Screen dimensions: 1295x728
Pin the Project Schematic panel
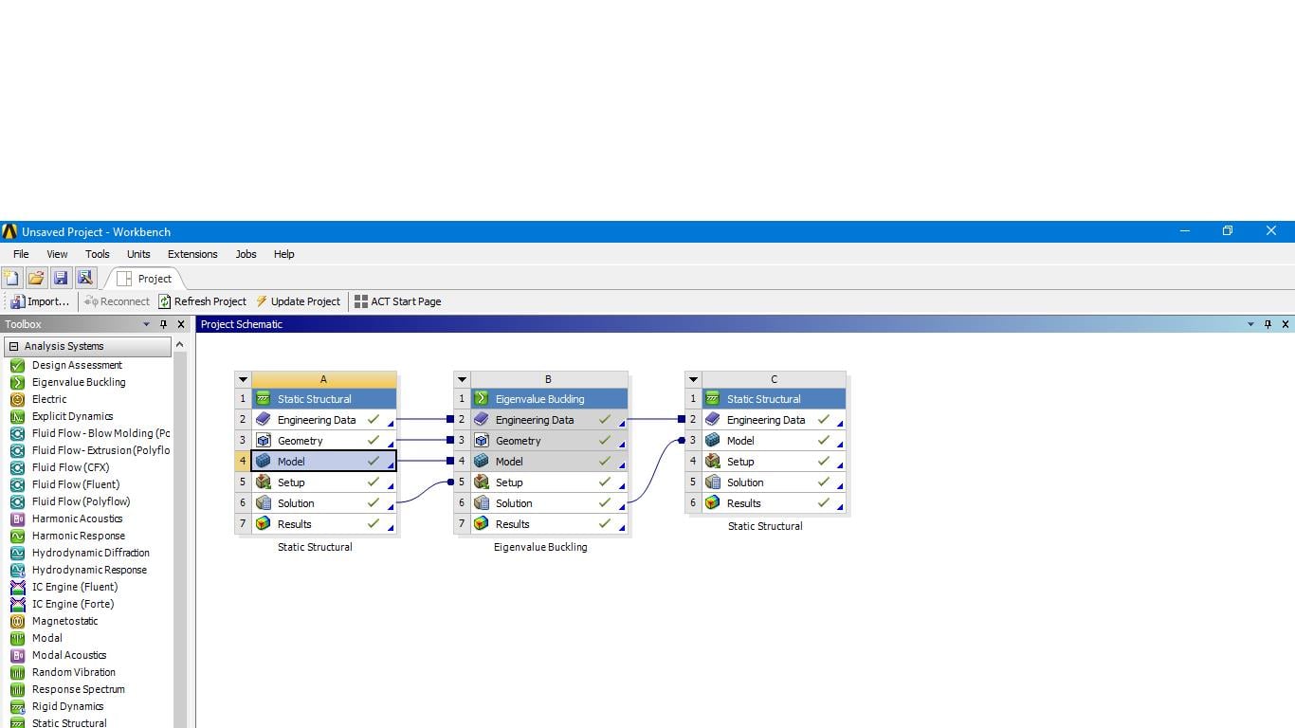[1268, 324]
